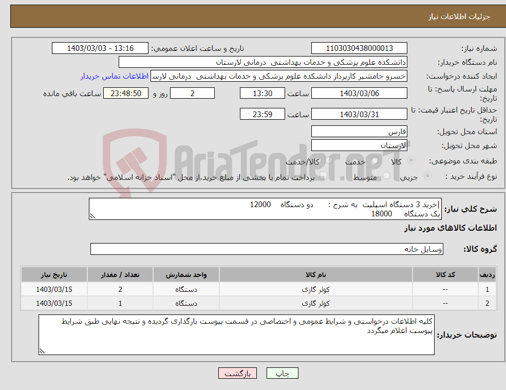This screenshot has width=506, height=390.
Task: Select the متوسط purchase type radio
Action: (386, 176)
